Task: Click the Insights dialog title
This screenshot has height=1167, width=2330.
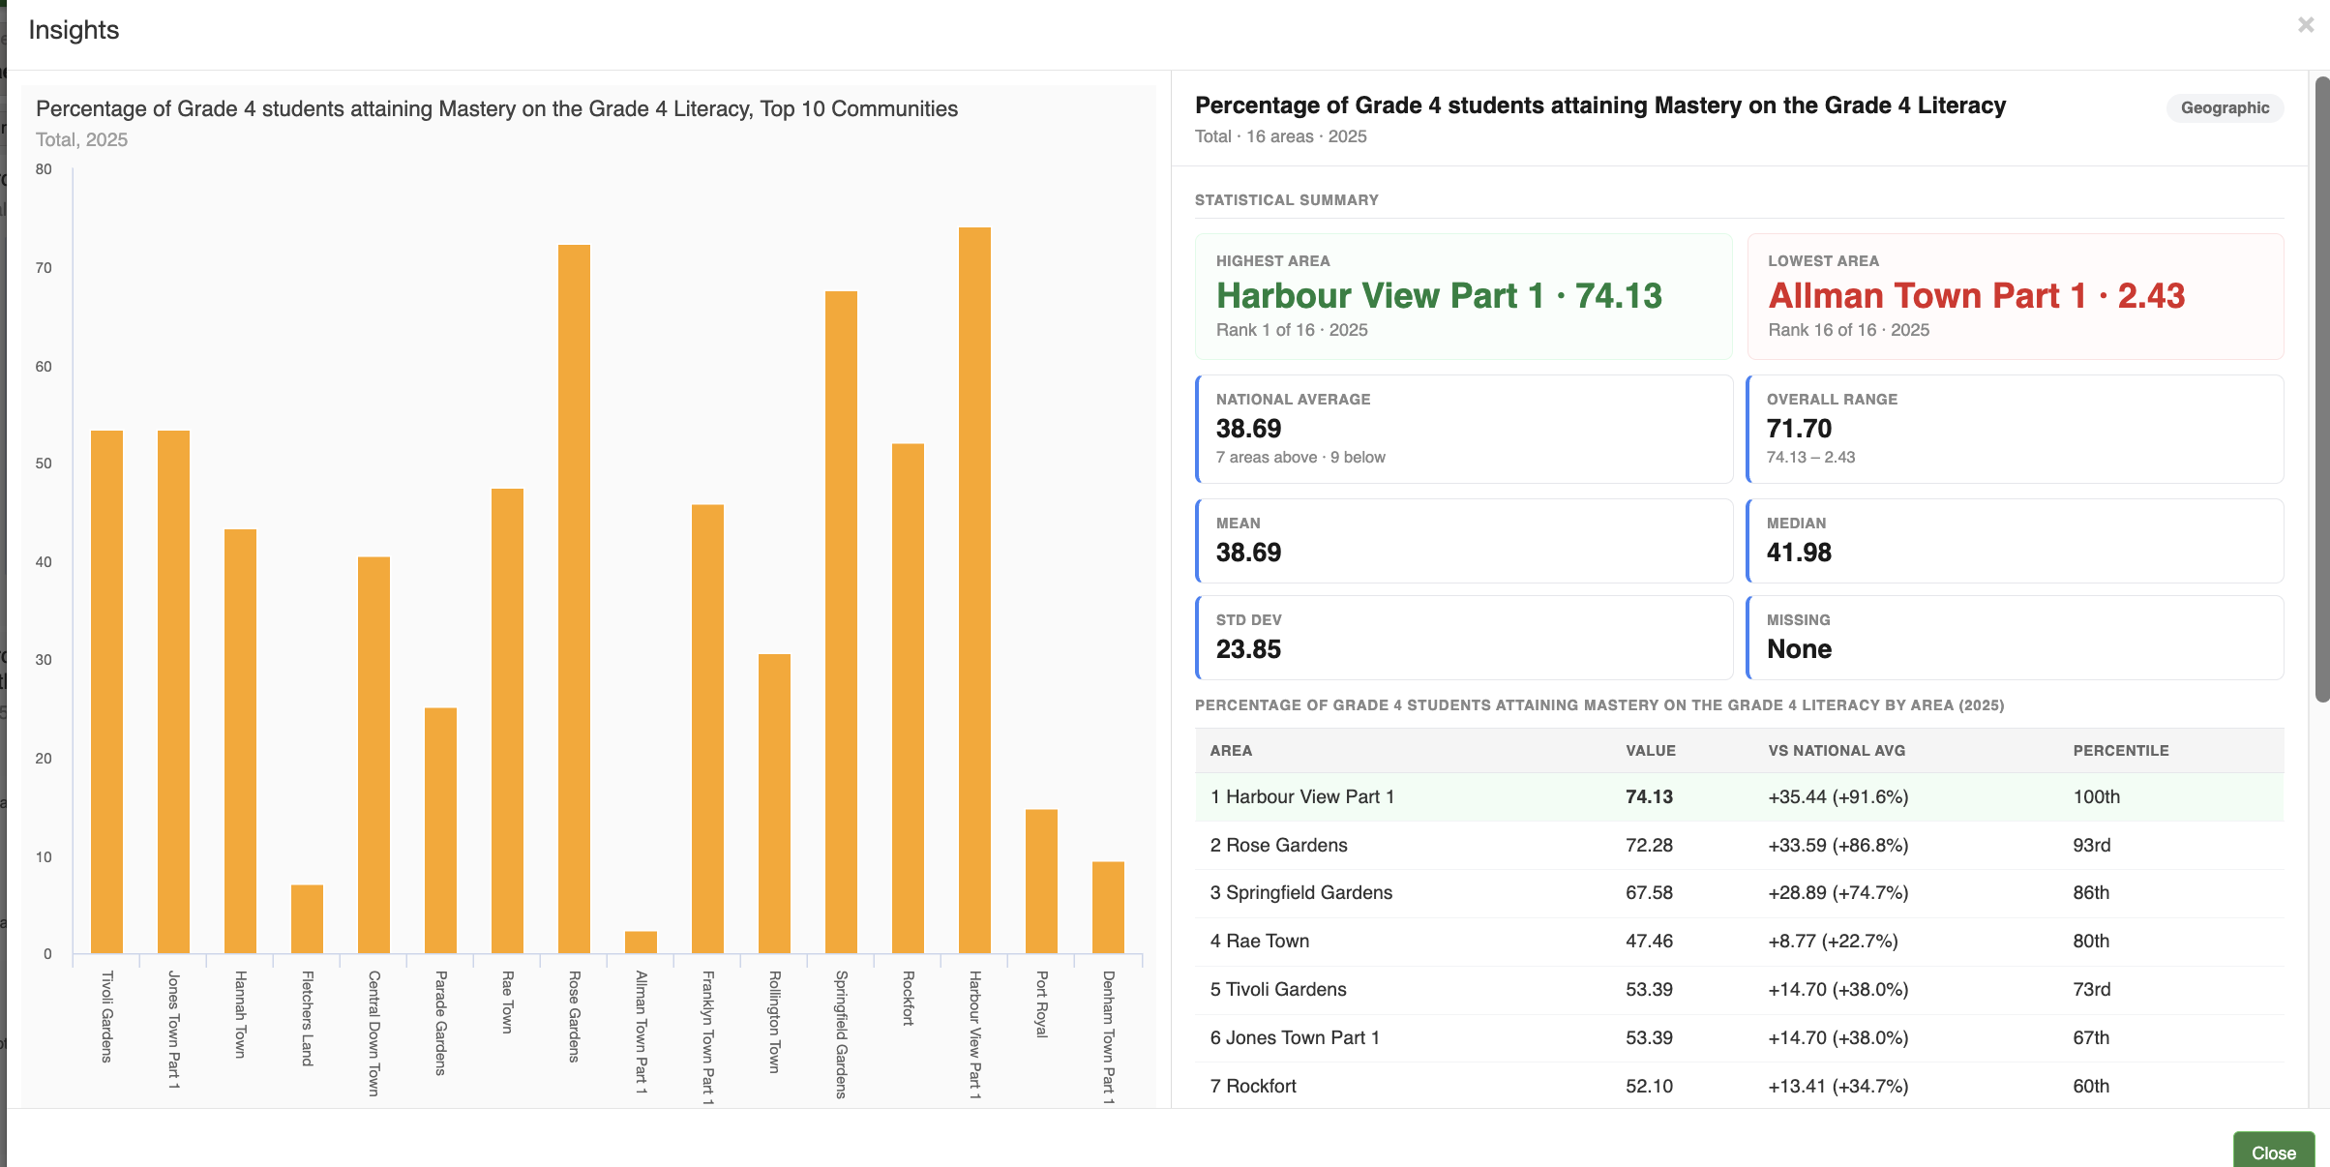Action: point(74,30)
